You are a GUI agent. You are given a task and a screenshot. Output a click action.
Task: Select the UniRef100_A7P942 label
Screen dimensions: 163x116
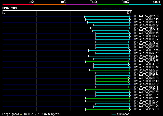click(x=146, y=56)
